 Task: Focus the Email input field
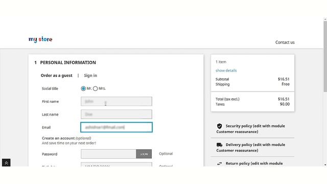tap(116, 127)
